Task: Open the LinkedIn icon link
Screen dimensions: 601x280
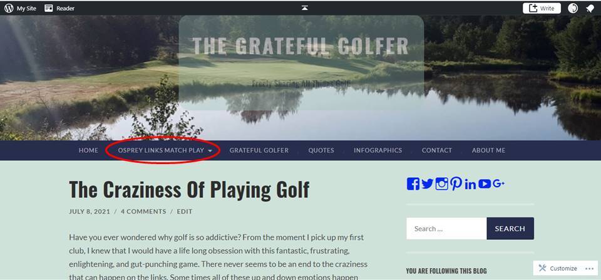Action: [470, 184]
